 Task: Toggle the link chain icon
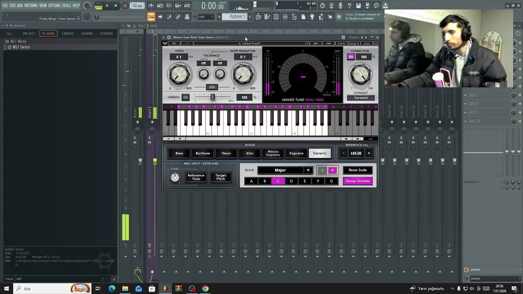tap(178, 17)
